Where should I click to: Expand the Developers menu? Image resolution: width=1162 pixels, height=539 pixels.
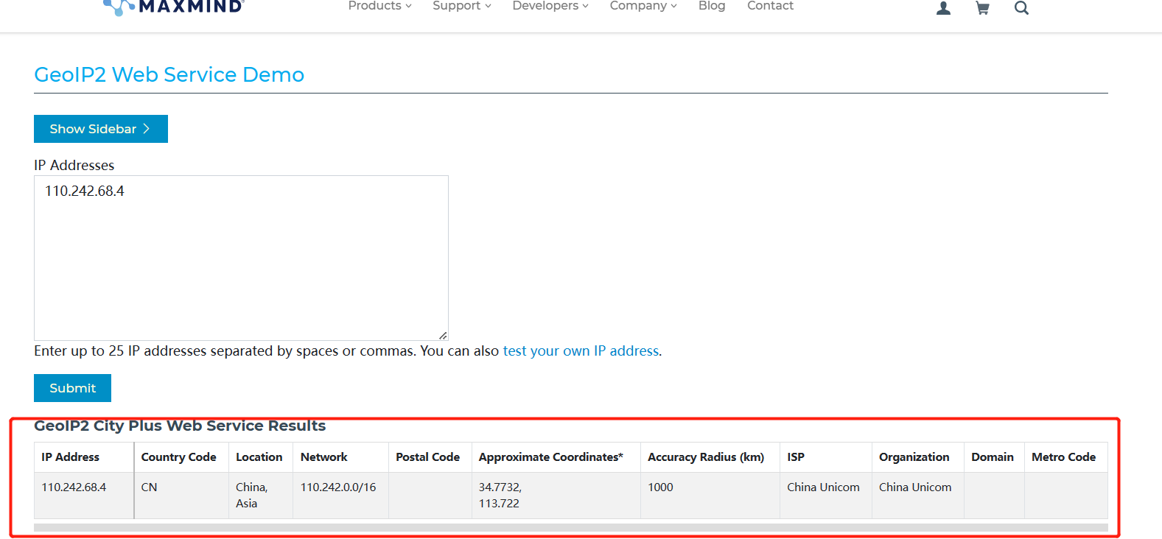tap(550, 6)
